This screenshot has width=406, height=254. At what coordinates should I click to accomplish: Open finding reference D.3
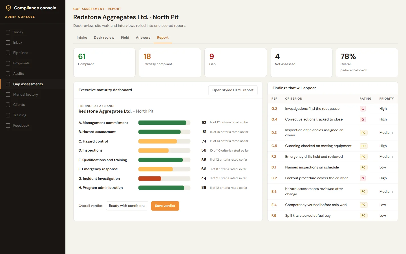tap(274, 133)
